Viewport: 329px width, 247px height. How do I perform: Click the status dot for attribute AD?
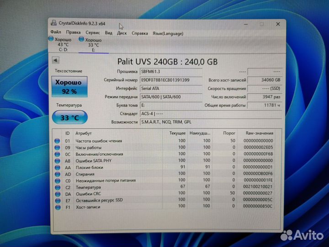(58, 174)
